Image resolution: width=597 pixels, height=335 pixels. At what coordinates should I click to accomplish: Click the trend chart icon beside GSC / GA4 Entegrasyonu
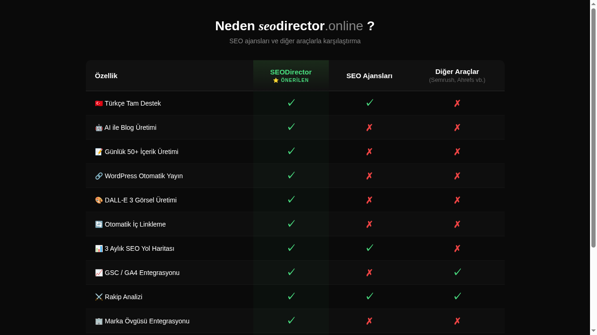click(x=99, y=273)
